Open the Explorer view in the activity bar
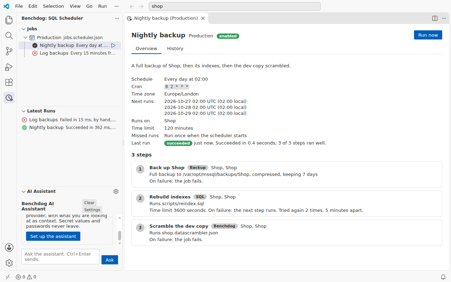Screen dimensions: 451x282 tap(9, 20)
